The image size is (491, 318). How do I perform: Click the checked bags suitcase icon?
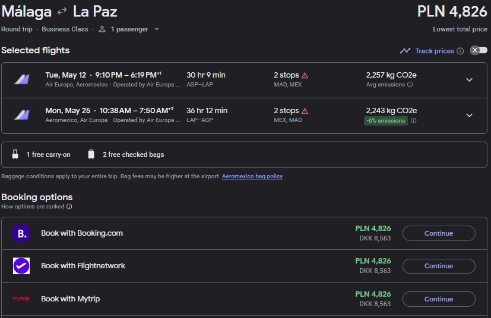[91, 155]
